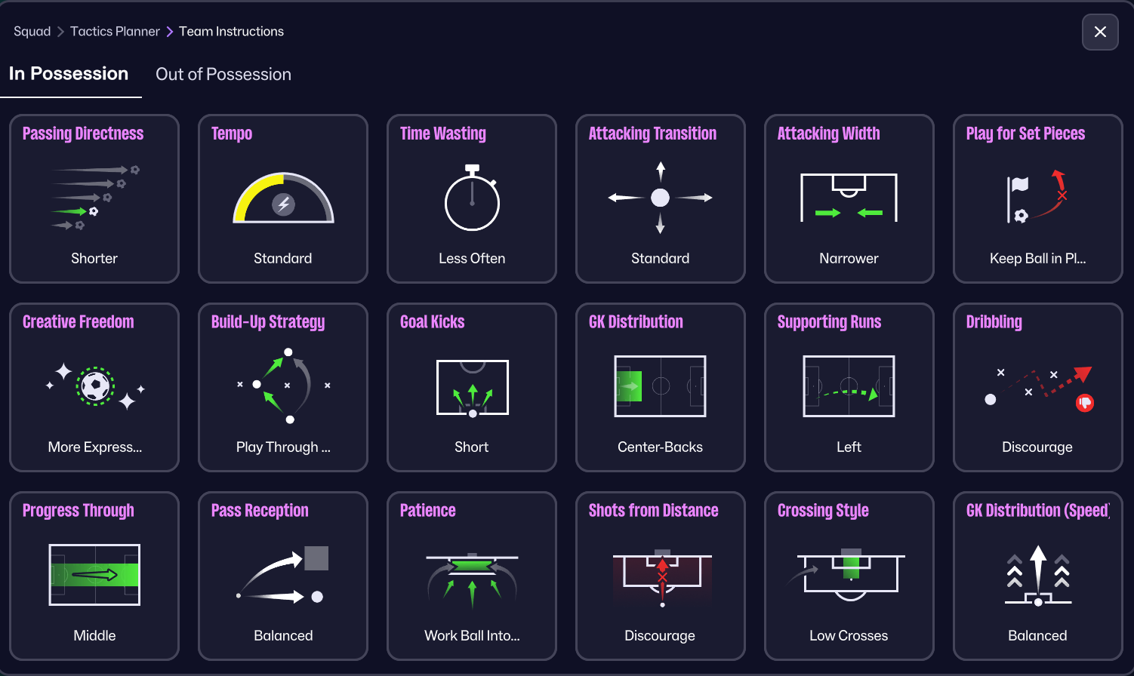The width and height of the screenshot is (1134, 676).
Task: Open Tactics Planner breadcrumb link
Action: [115, 32]
